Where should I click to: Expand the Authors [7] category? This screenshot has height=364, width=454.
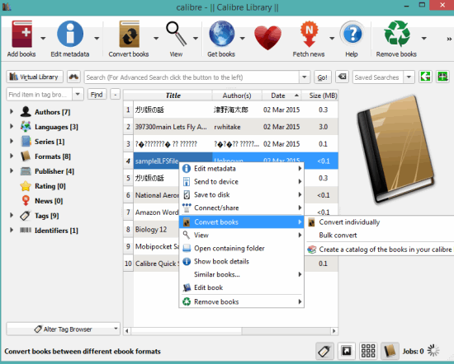tap(12, 111)
